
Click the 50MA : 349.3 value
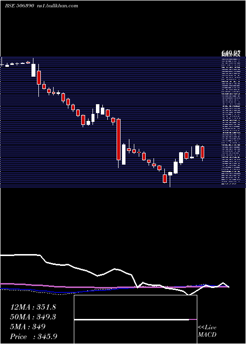click(33, 317)
